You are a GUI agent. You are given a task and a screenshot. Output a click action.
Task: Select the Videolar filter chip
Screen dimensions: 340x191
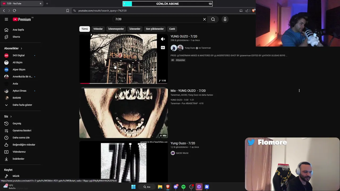[x=98, y=29]
